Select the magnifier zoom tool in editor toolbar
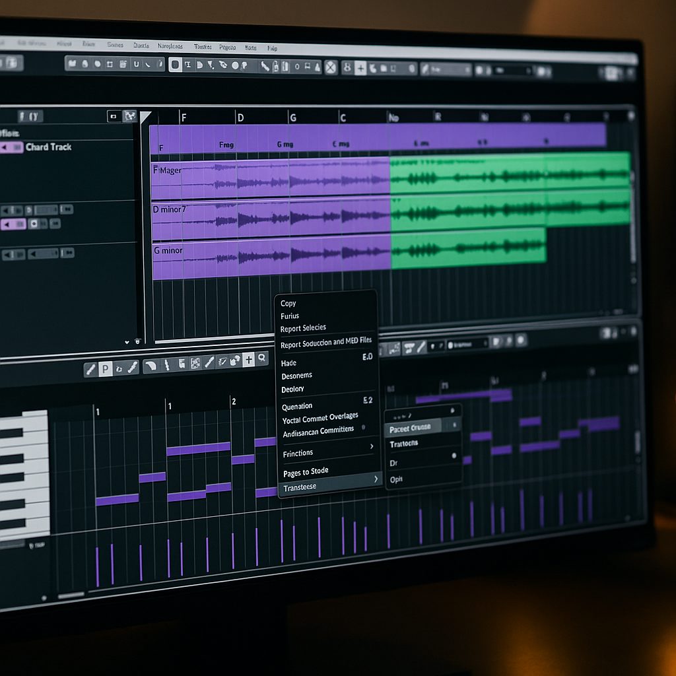 [262, 358]
